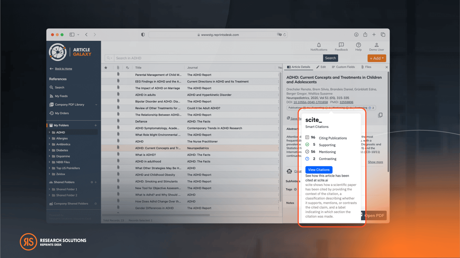
Task: Click the gear icon beside Shared Folders
Action: pos(92,182)
